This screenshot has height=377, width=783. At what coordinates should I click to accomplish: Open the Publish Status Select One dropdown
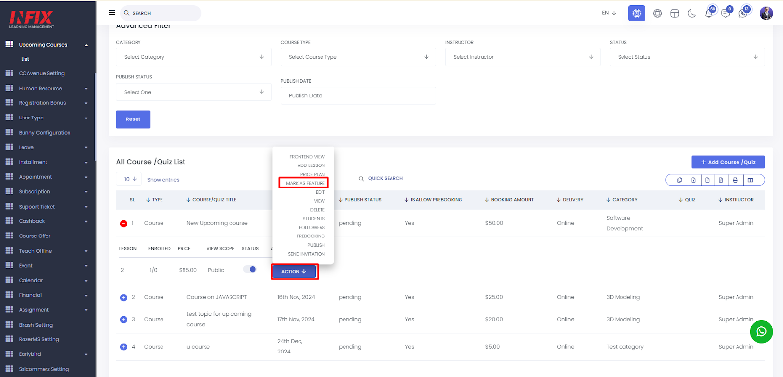click(193, 92)
